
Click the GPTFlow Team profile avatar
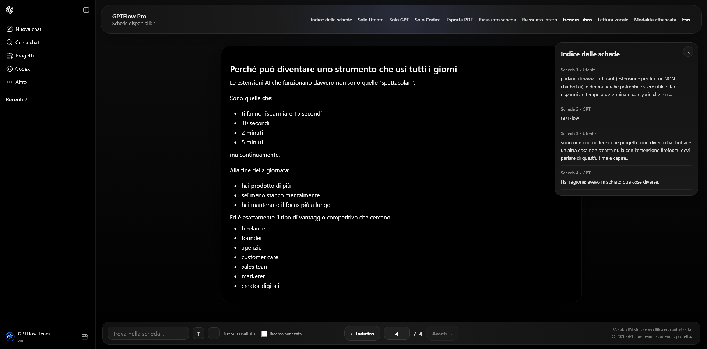tap(10, 336)
